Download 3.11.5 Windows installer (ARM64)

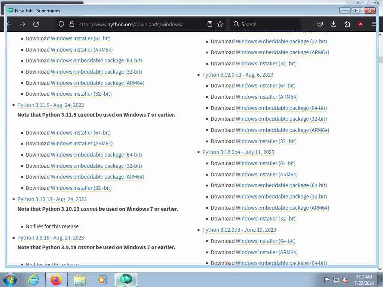pos(82,144)
